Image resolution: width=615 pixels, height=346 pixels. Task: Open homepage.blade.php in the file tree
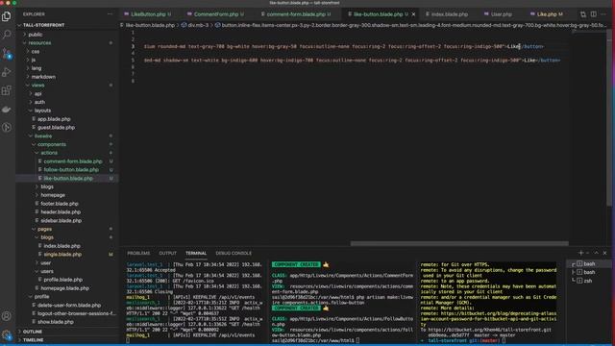point(64,288)
